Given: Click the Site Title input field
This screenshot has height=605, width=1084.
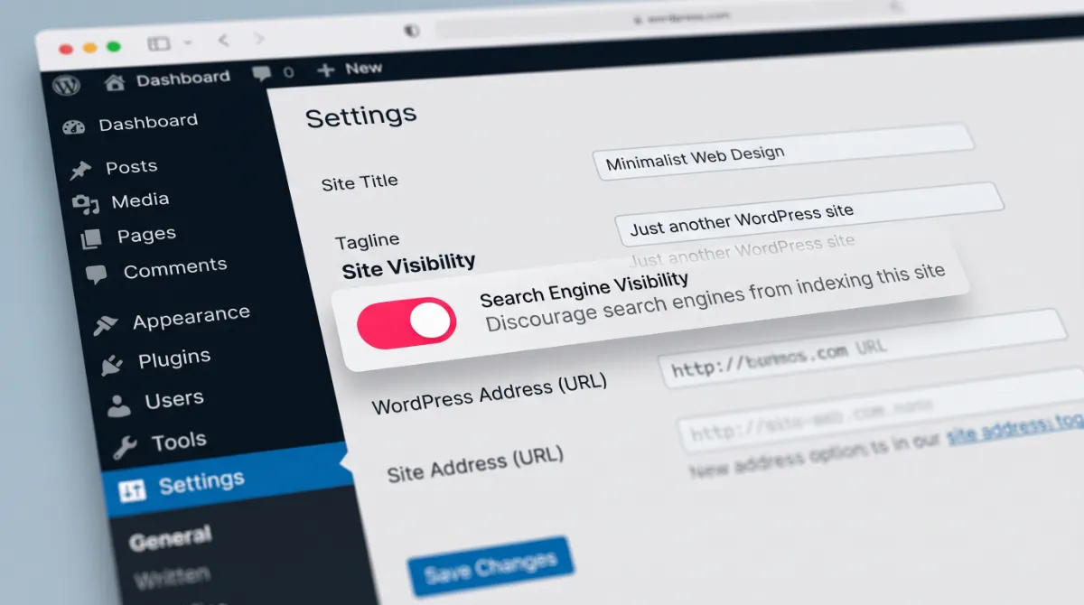Looking at the screenshot, I should tap(784, 152).
